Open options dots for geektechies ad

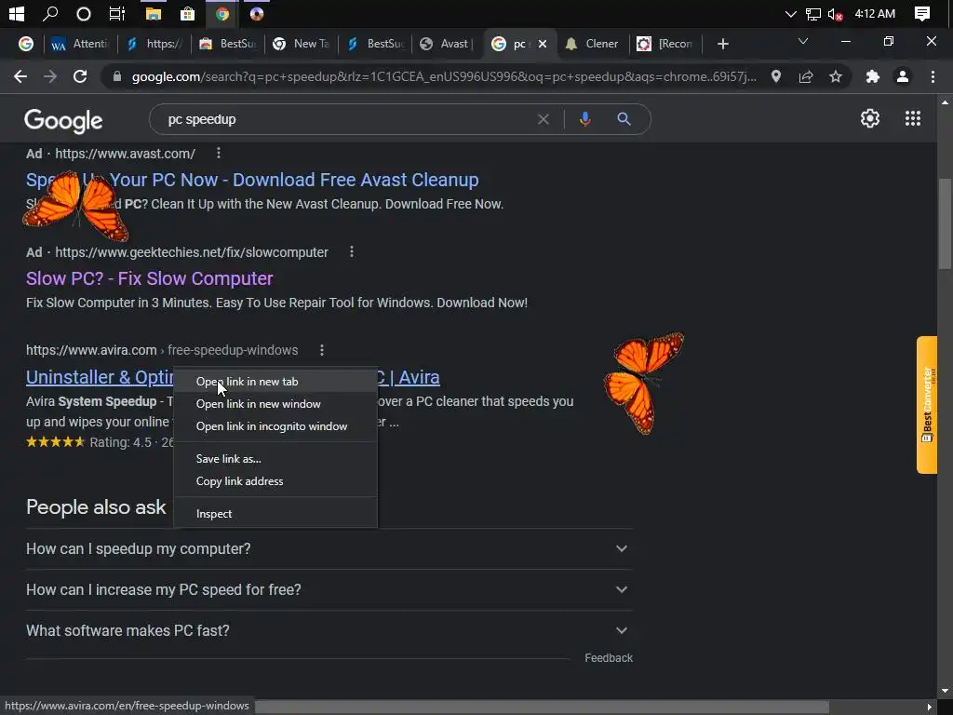click(x=351, y=251)
